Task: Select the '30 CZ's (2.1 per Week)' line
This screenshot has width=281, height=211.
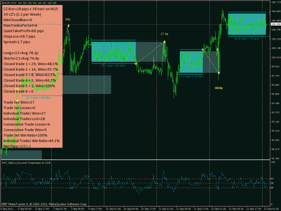Action: click(22, 14)
